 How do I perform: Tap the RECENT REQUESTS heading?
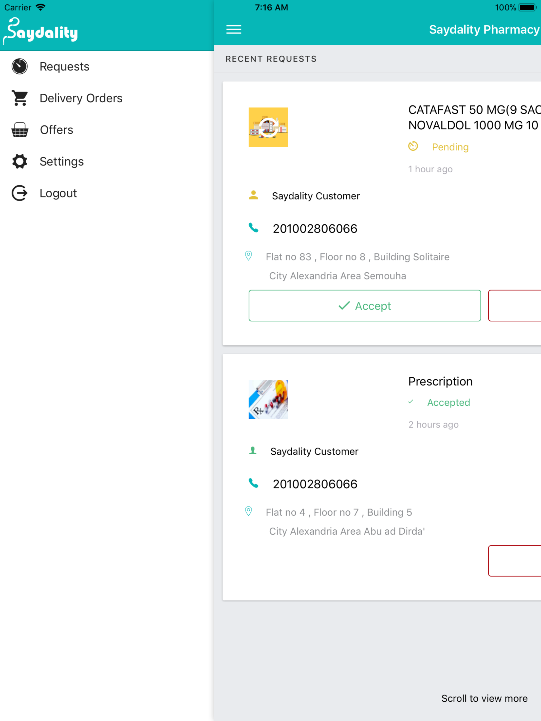click(271, 59)
